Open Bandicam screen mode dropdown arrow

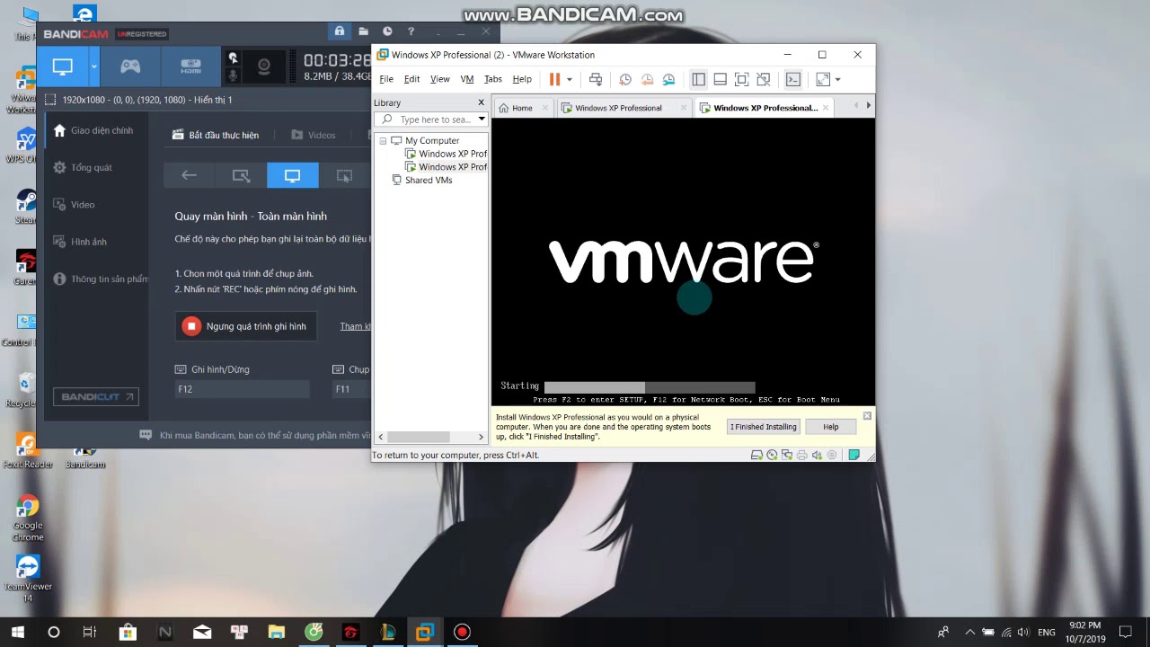[x=93, y=66]
